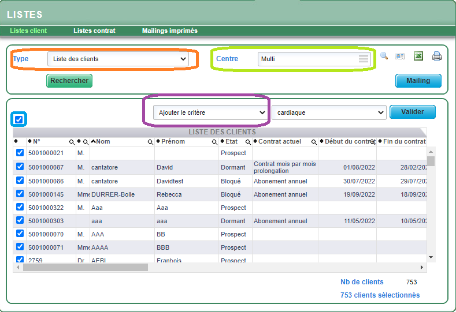456x312 pixels.
Task: Expand the 'Ajouter le critère' dropdown
Action: (210, 112)
